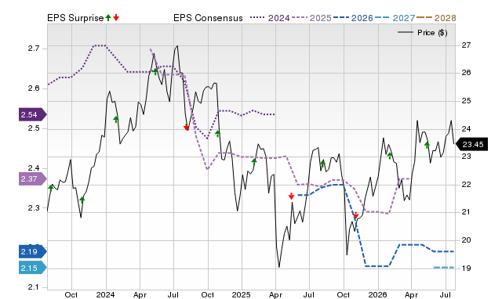Click the Jul label at the axis end

(445, 294)
